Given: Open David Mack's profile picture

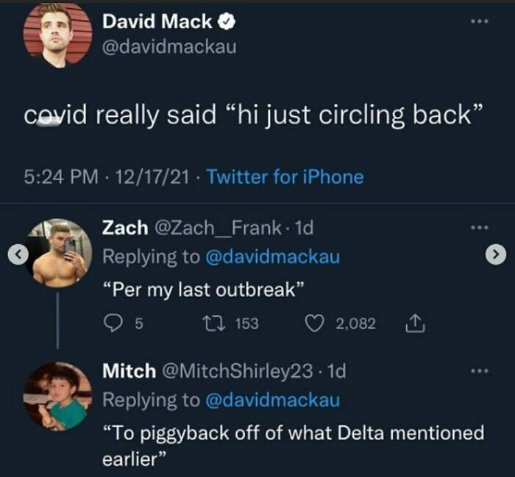Looking at the screenshot, I should pos(57,33).
